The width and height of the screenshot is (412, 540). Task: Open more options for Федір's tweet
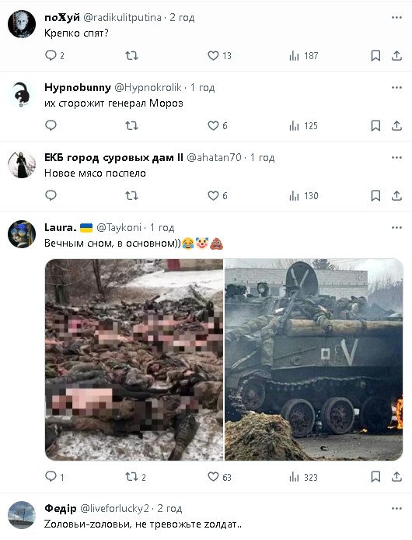396,509
